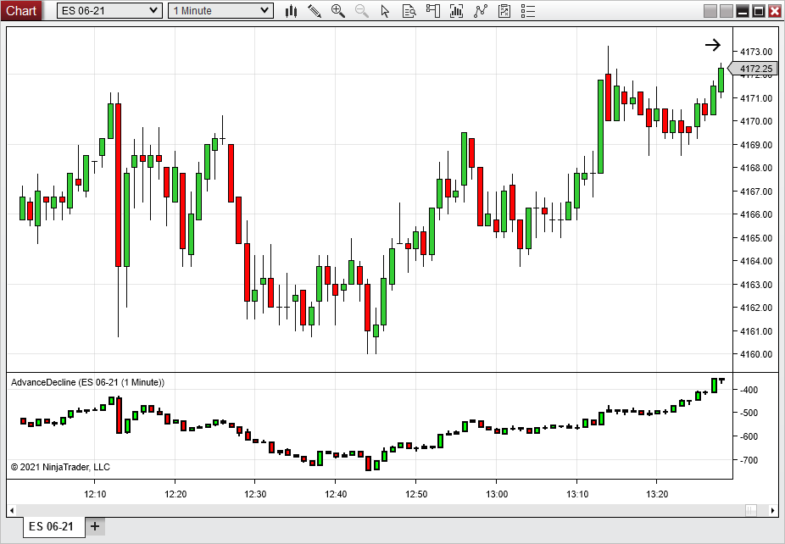Click the scroll right arrow of horizontal scrollbar
Viewport: 785px width, 544px height.
[x=772, y=510]
